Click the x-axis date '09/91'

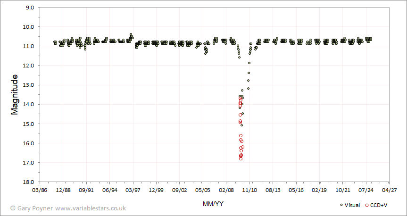[x=86, y=191]
